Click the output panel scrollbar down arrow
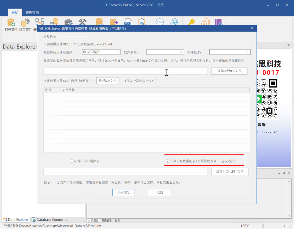 click(x=289, y=216)
